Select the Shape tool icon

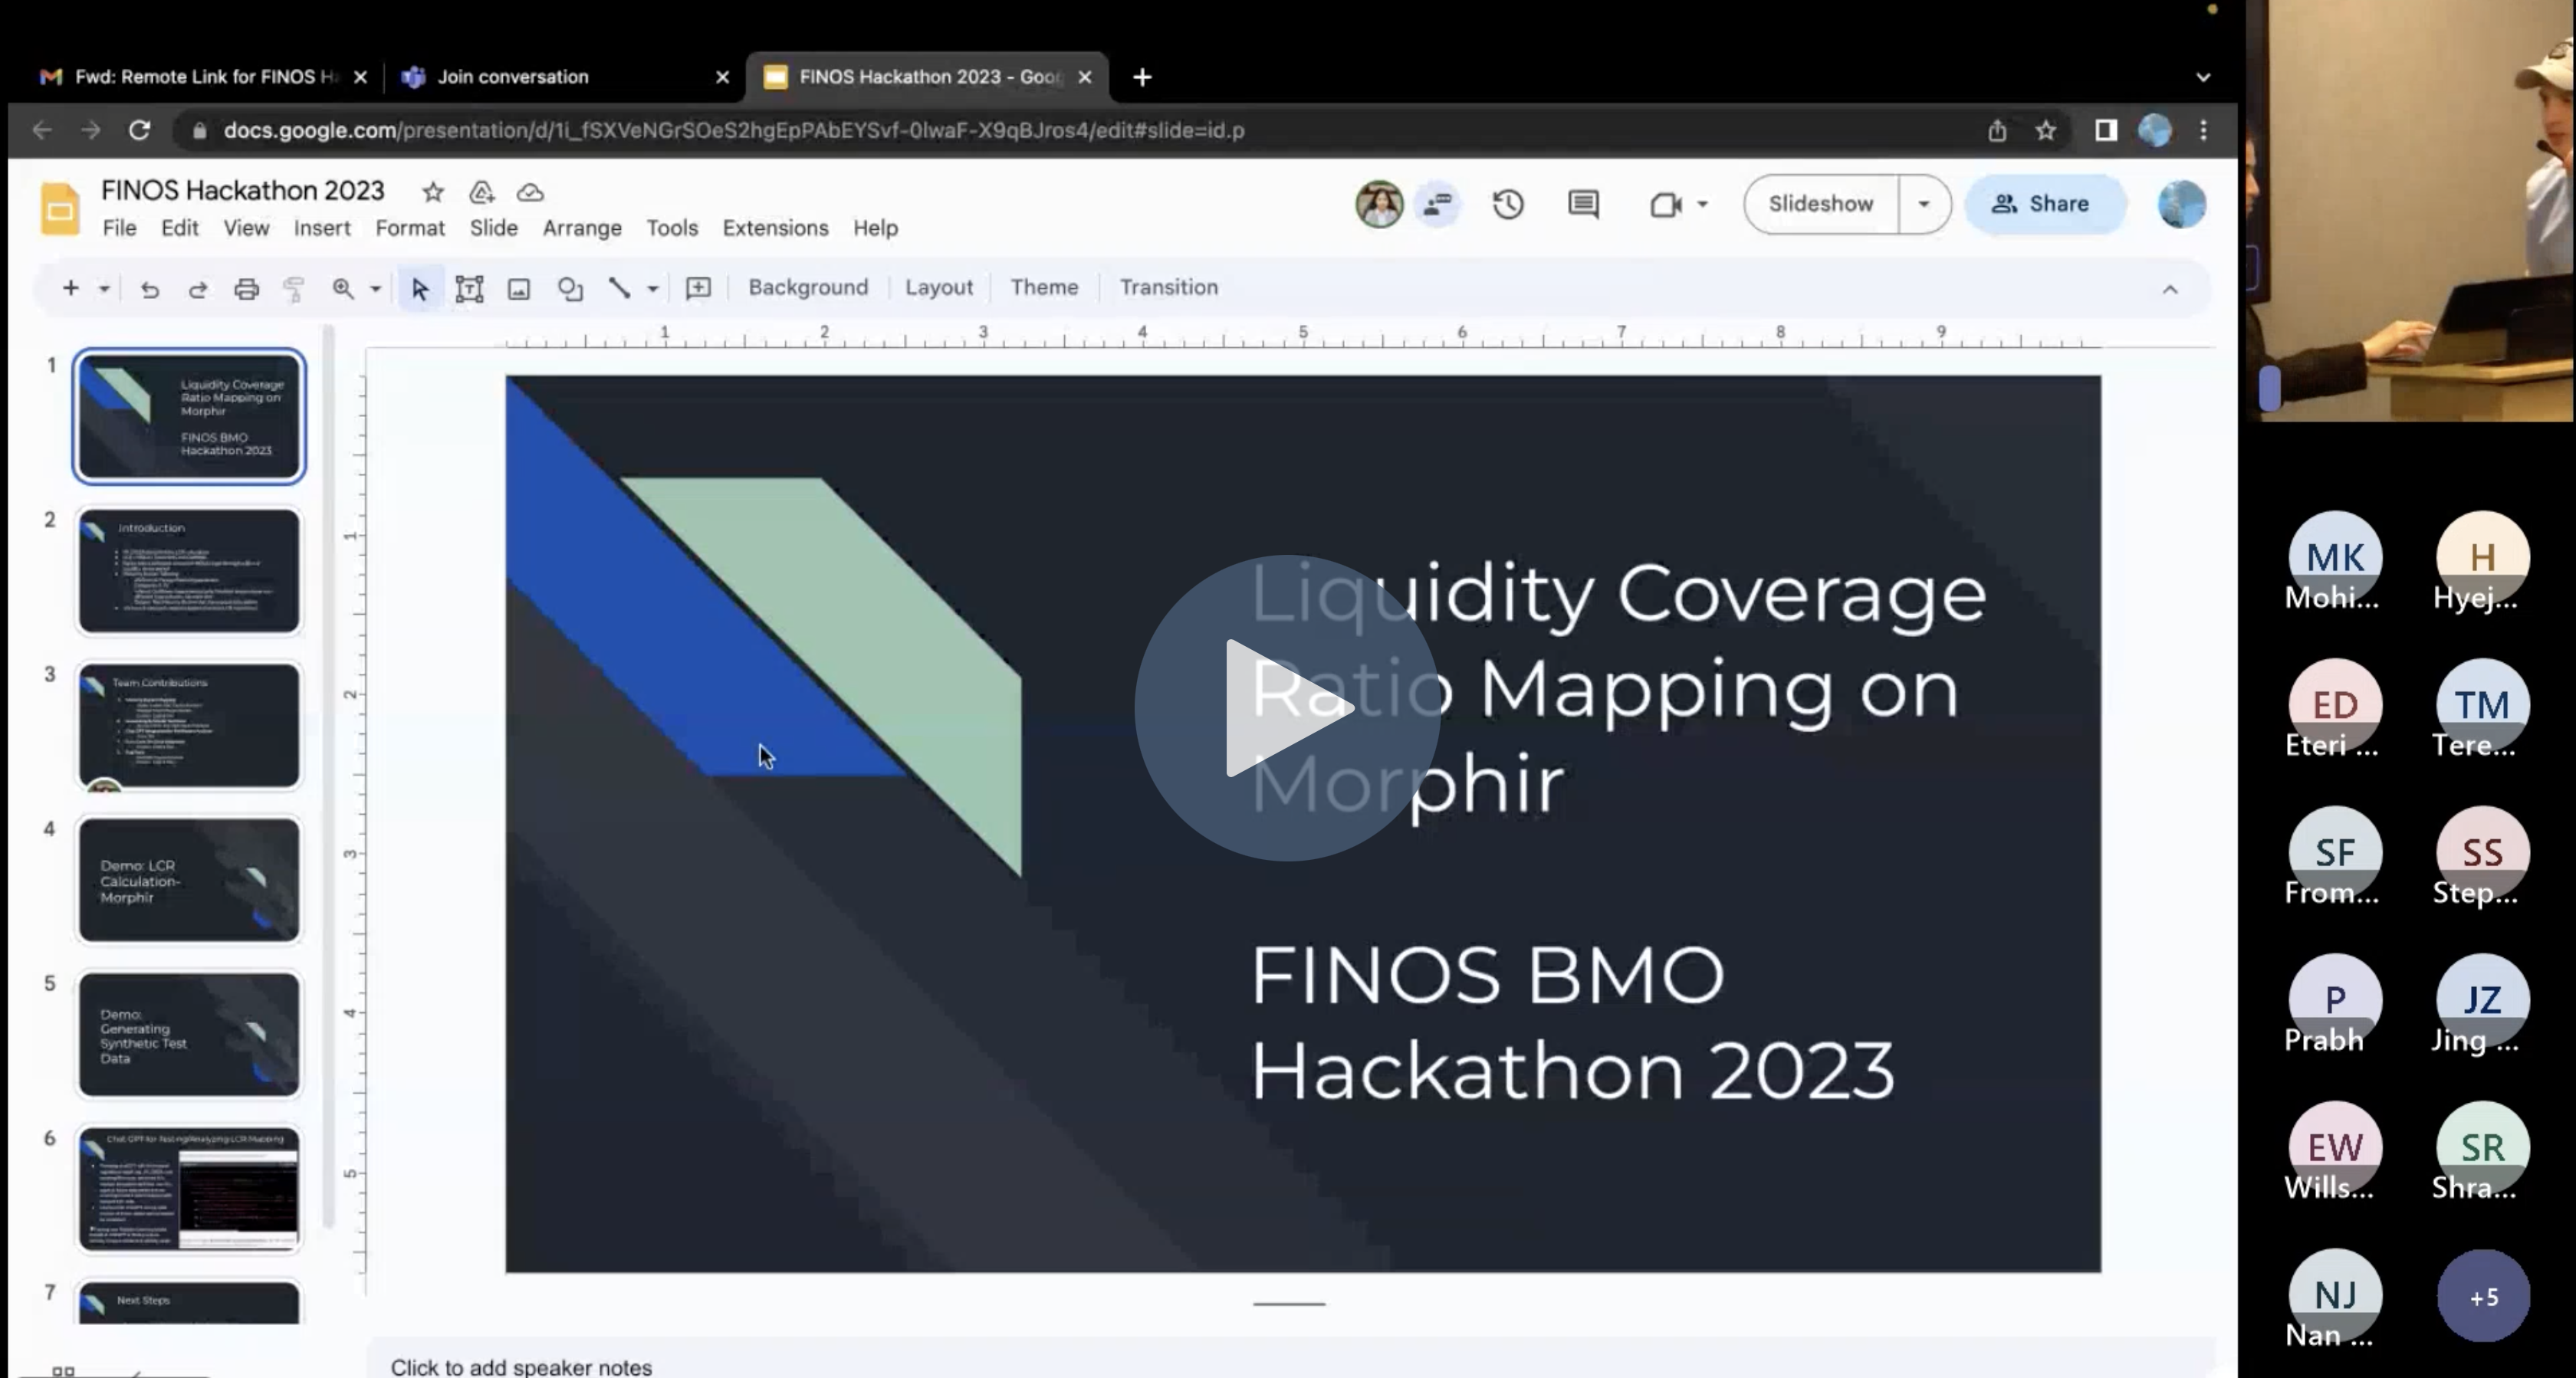coord(570,289)
